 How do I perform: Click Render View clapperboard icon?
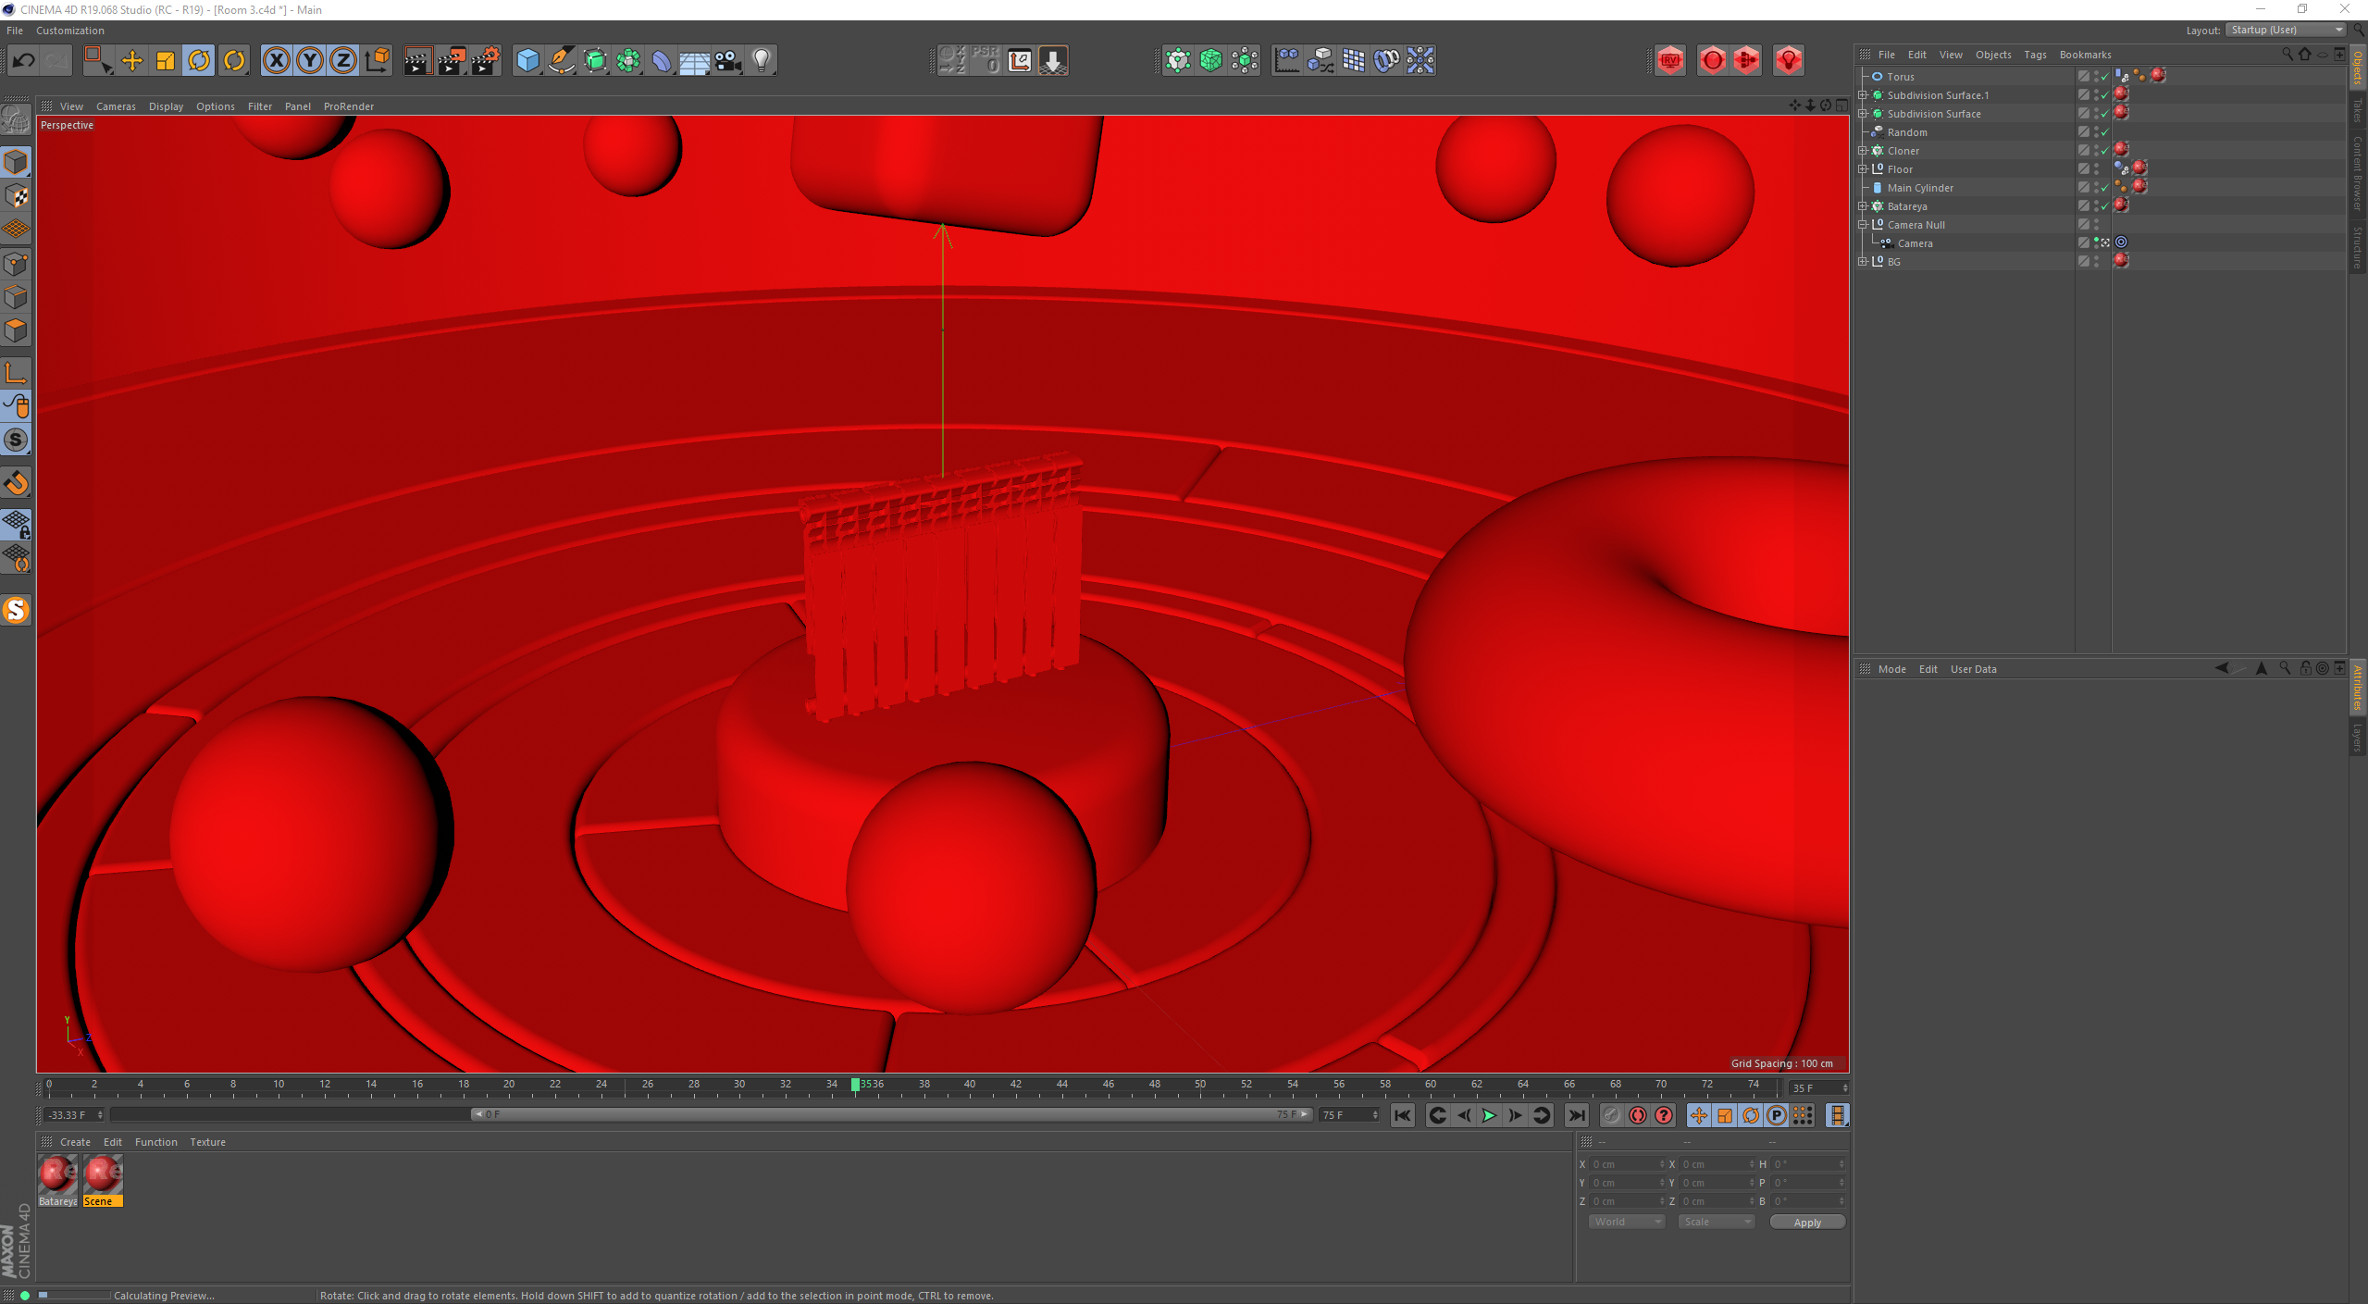pos(417,61)
